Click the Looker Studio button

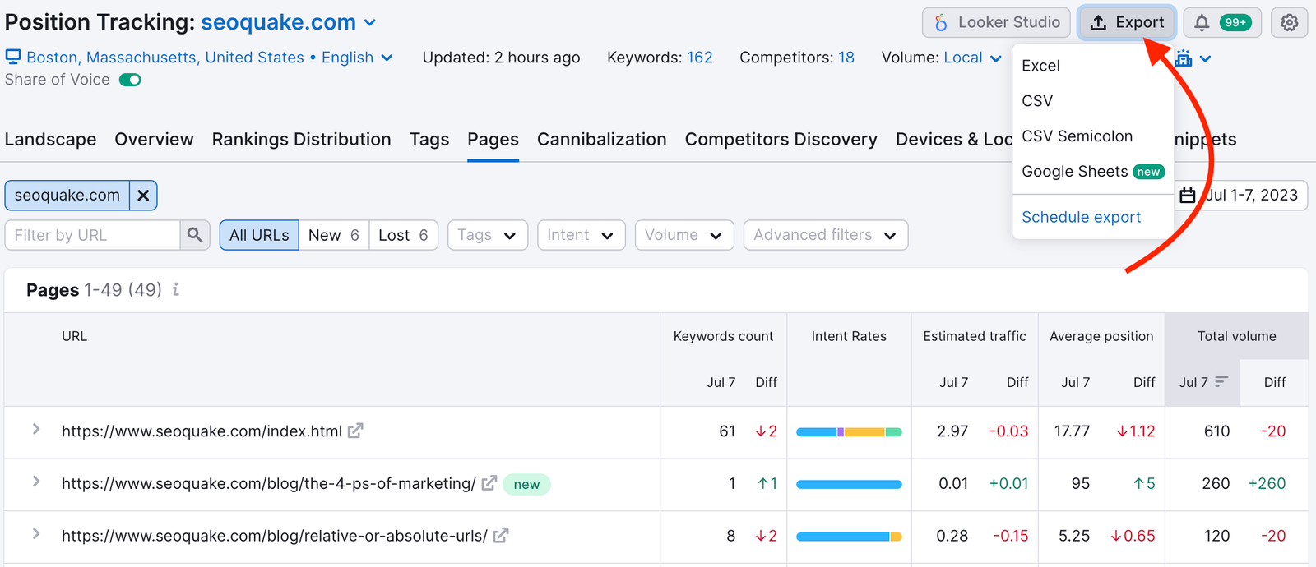(x=996, y=23)
